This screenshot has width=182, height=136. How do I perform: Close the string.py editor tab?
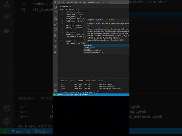71,6
